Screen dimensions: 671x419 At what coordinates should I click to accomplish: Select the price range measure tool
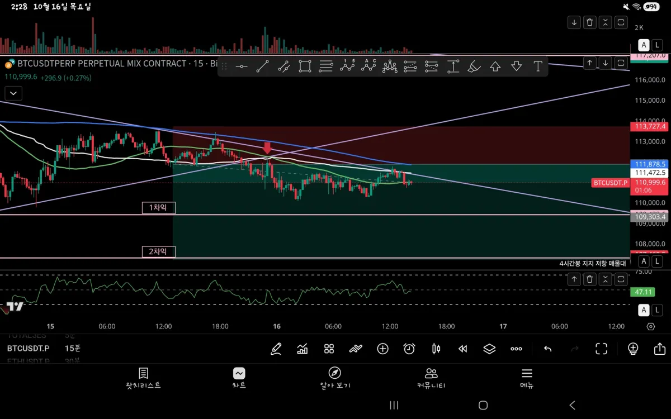point(453,66)
